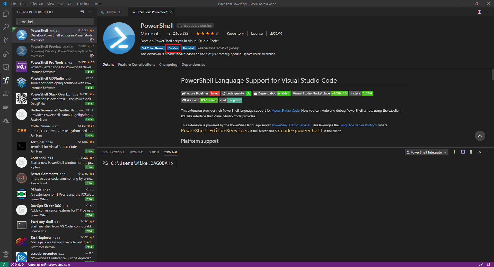Open Extensions panel more actions menu
This screenshot has width=494, height=267.
(x=91, y=12)
